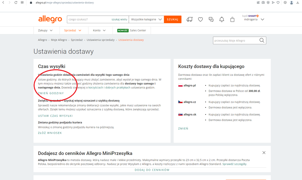Expand the Konto menu
This screenshot has width=302, height=180.
[99, 31]
